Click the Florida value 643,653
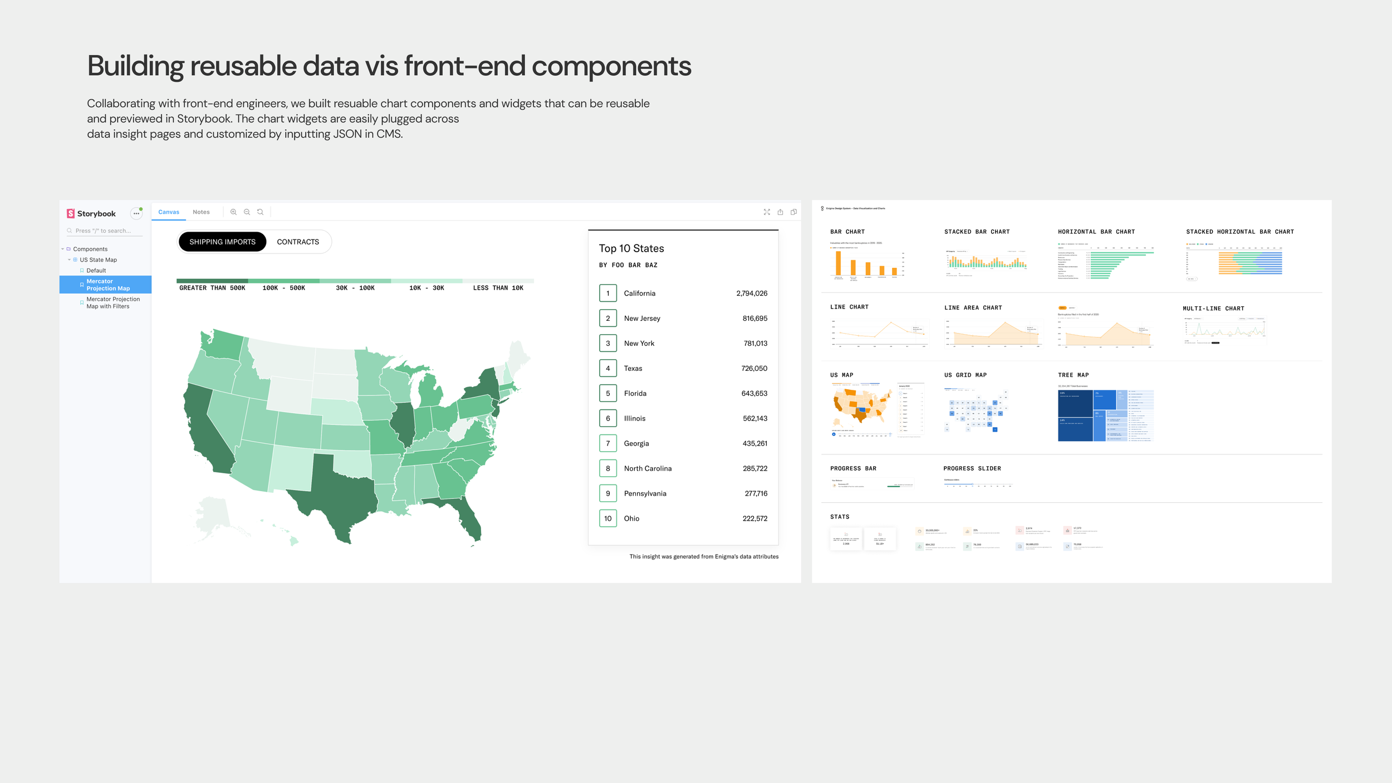1392x783 pixels. (x=754, y=393)
